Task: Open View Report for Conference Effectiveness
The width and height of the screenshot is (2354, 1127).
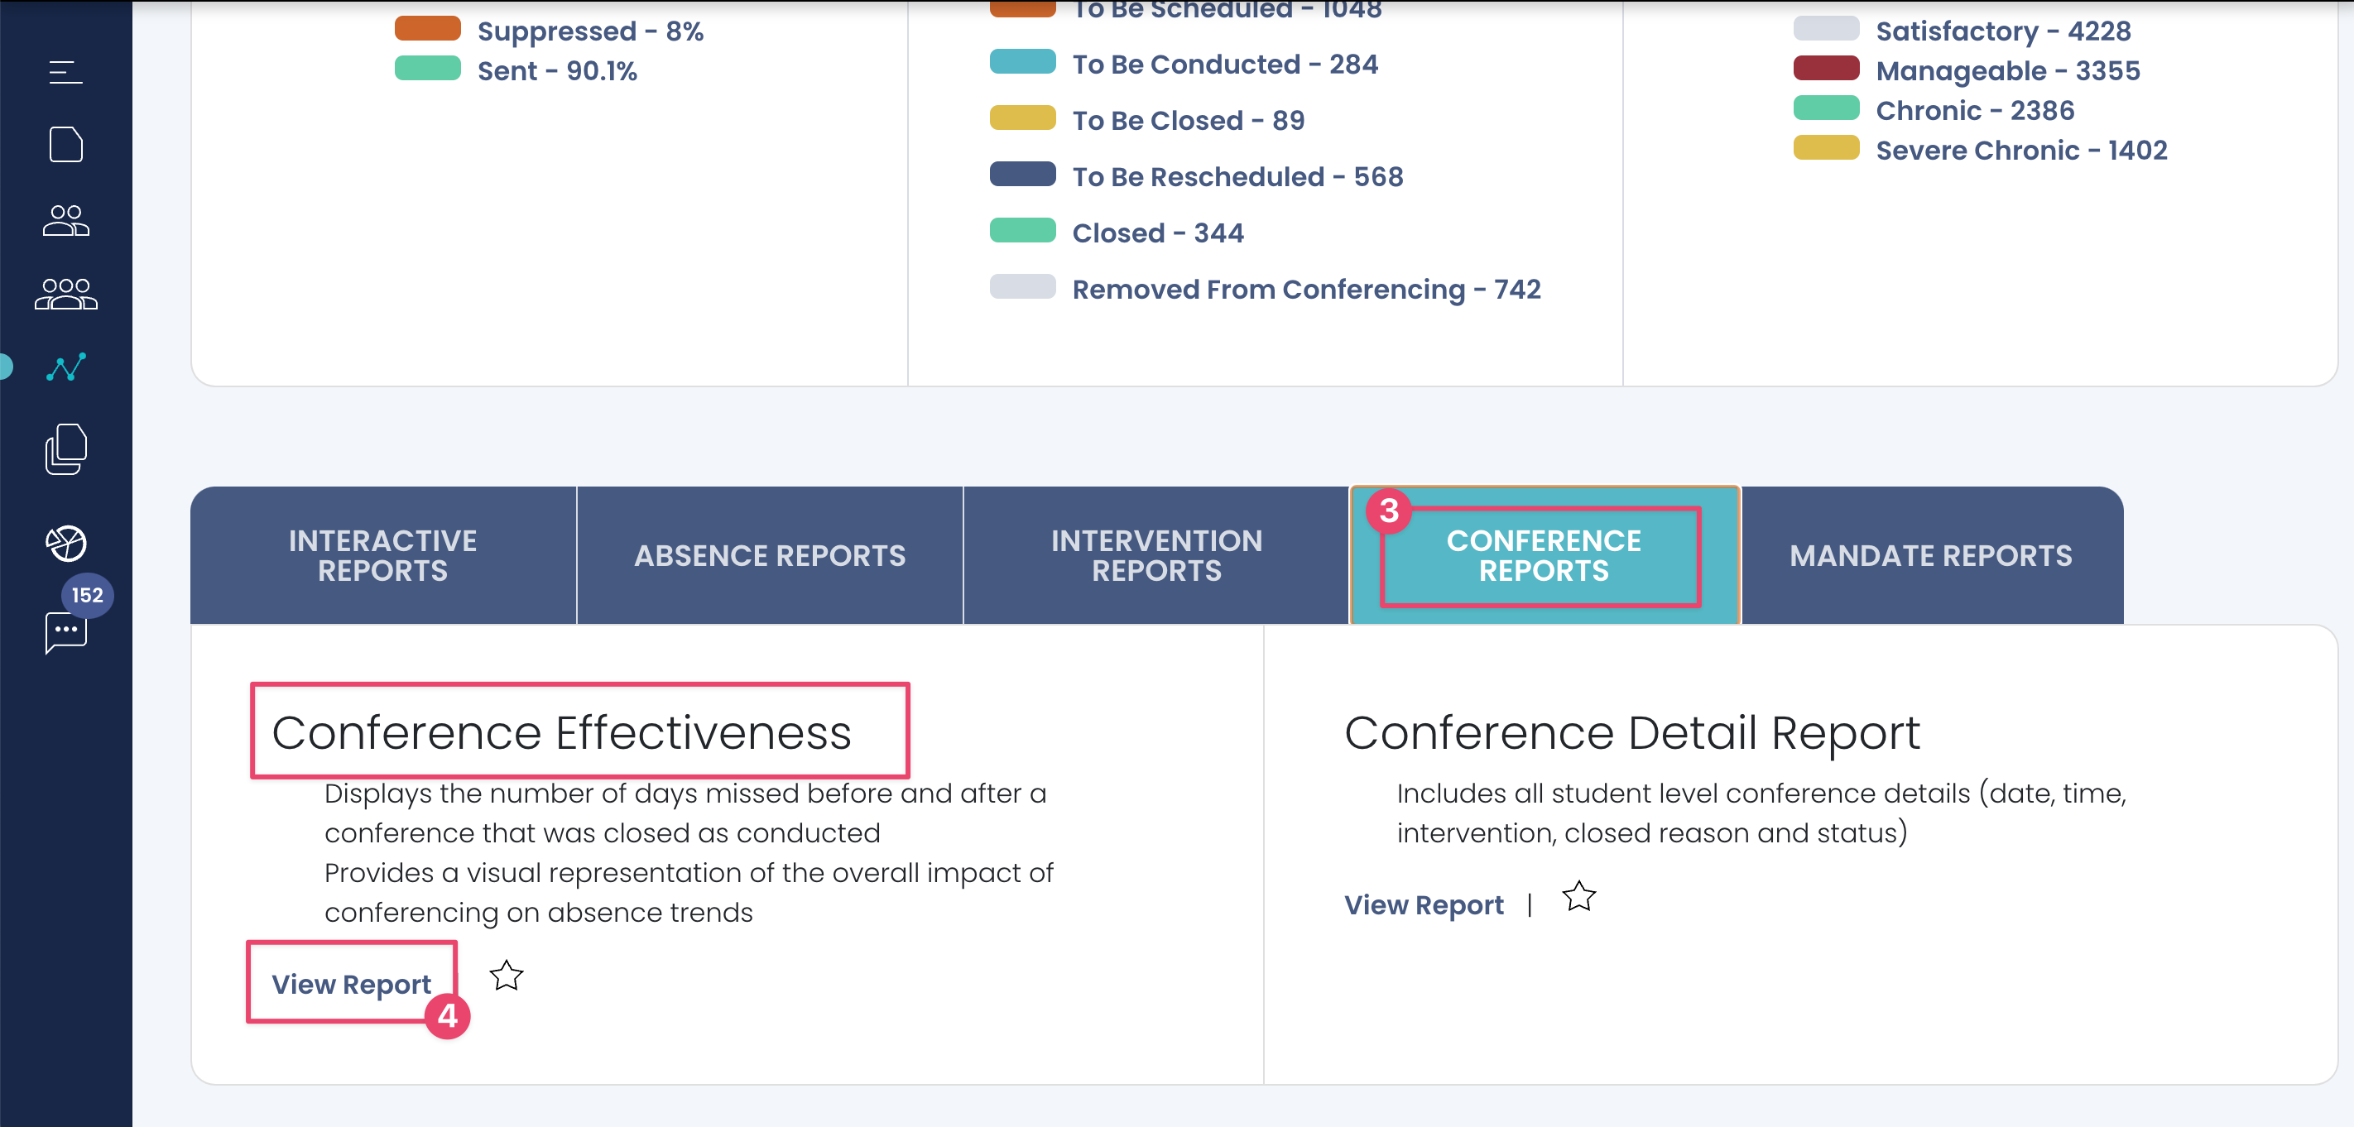Action: coord(351,985)
